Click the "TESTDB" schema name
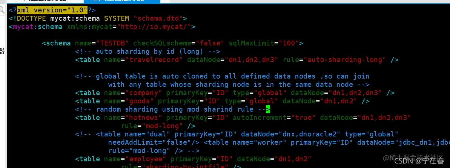 (x=112, y=44)
